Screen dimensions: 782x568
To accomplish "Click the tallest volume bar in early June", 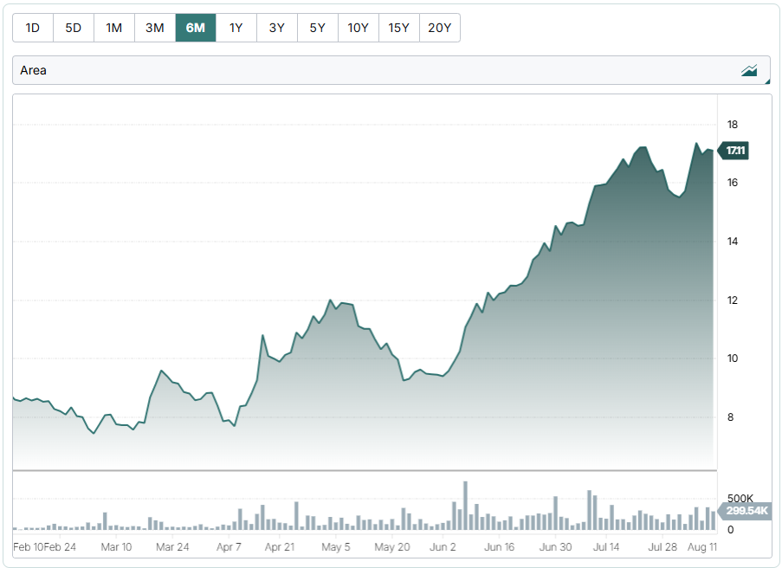I will point(465,506).
